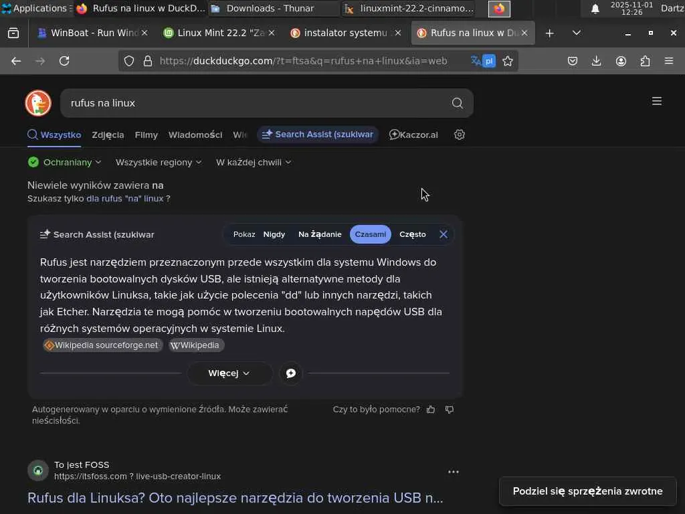685x514 pixels.
Task: Click the Firefox workspace thumbnail in panel
Action: [499, 9]
